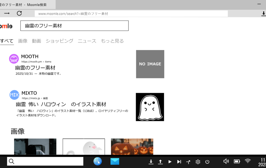Screen dimensions: 266x168
Task: Click the power icon in taskbar
Action: [207, 162]
